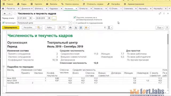Switch to Штатное р... tab
Screen dimensions: 171x96
pyautogui.click(x=40, y=9)
